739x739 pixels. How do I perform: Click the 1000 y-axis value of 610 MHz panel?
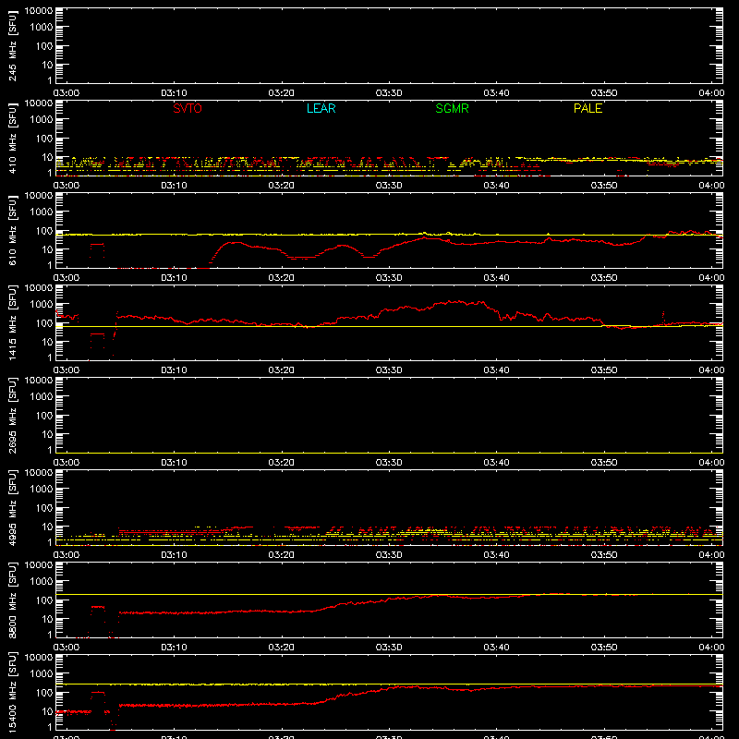pos(42,212)
